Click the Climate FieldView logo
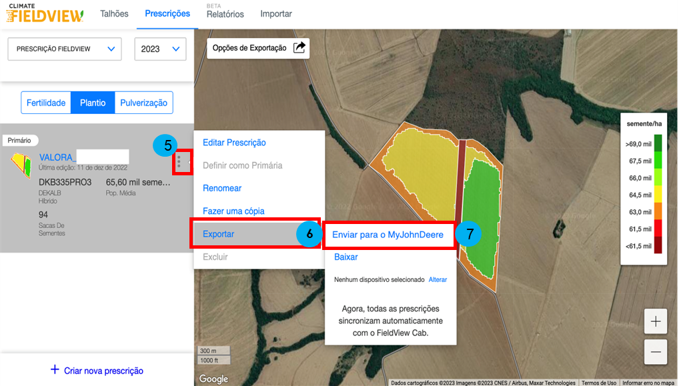The image size is (679, 386). click(x=45, y=13)
